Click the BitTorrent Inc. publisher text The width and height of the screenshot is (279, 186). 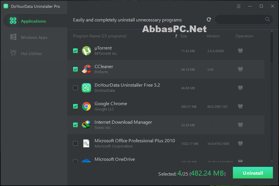(106, 54)
